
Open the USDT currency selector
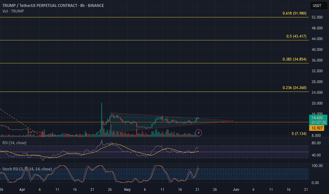[319, 6]
